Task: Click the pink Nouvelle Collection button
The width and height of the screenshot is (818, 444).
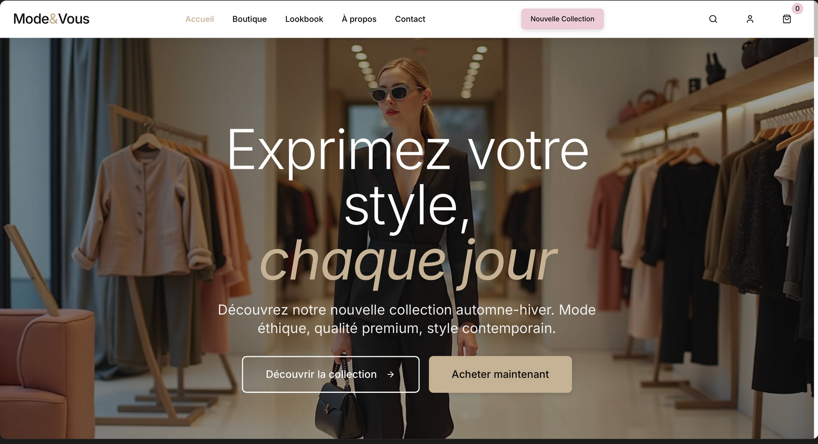Action: pos(562,19)
